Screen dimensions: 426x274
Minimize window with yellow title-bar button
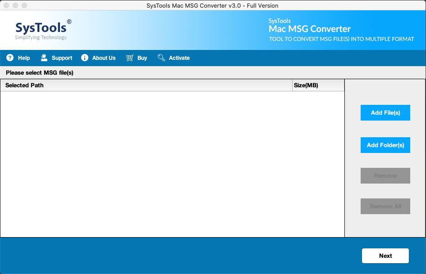coord(15,5)
